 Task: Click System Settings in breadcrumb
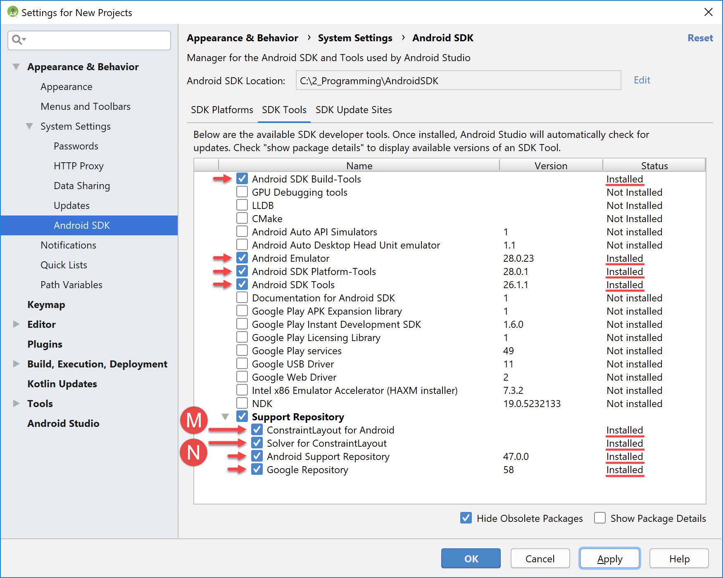click(x=355, y=38)
